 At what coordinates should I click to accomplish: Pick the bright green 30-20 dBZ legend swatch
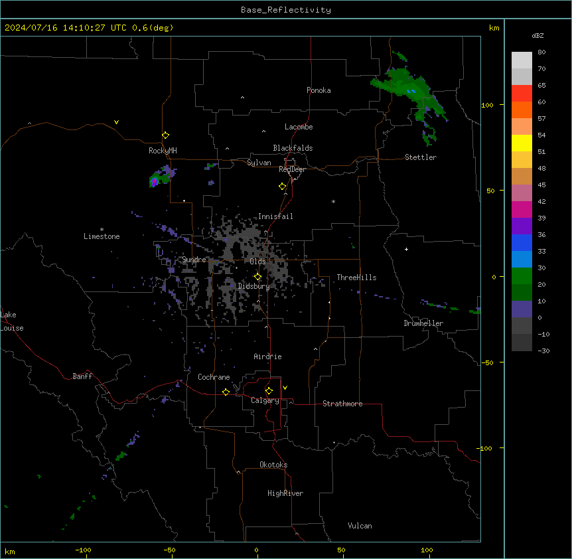tap(522, 276)
